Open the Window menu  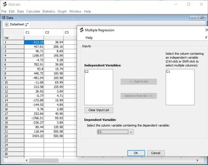[75, 11]
